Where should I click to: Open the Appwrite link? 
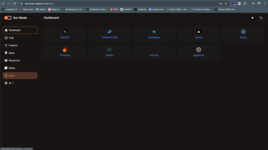tap(199, 55)
